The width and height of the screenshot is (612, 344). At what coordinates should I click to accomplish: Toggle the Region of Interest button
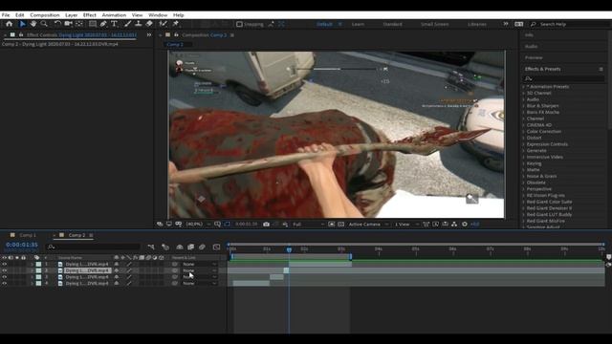pos(332,225)
